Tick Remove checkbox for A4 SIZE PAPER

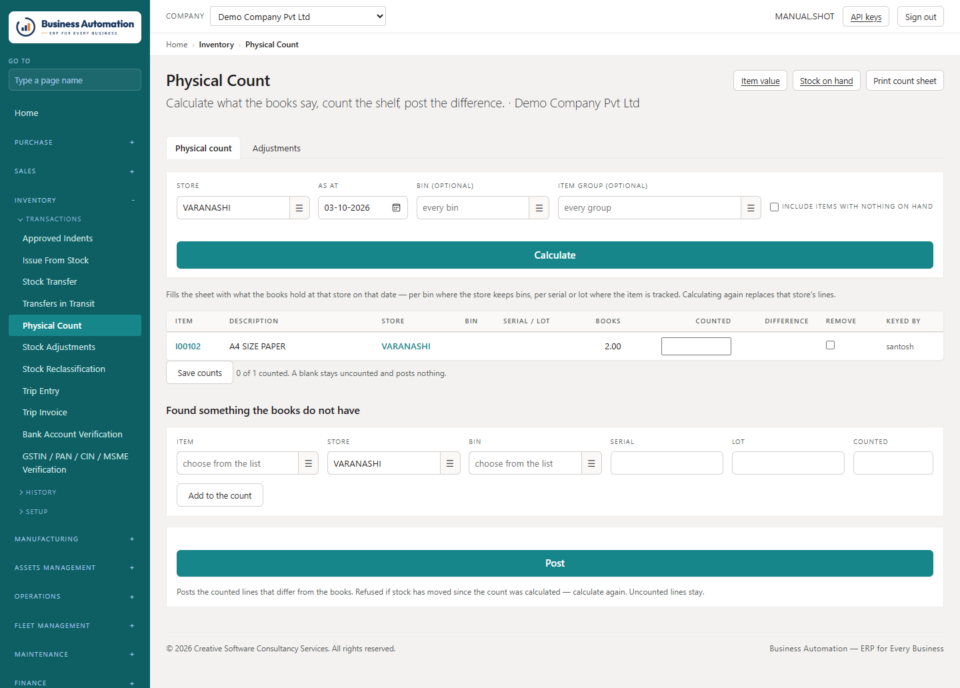click(x=830, y=345)
